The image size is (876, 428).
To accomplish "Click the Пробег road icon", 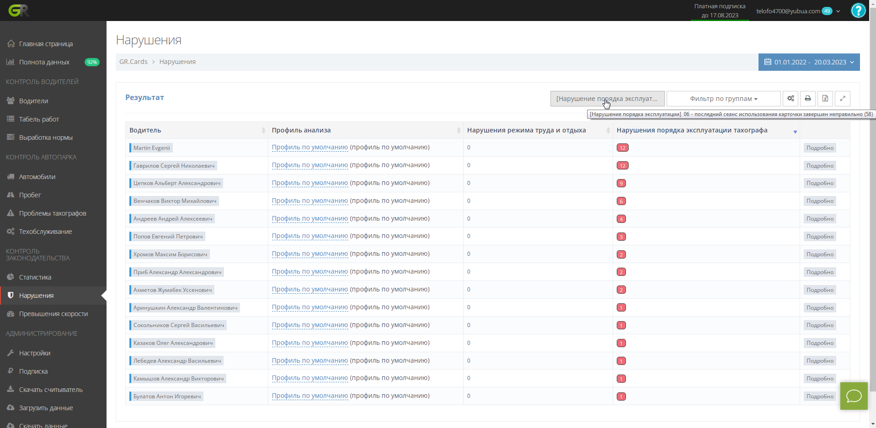I will (x=11, y=195).
